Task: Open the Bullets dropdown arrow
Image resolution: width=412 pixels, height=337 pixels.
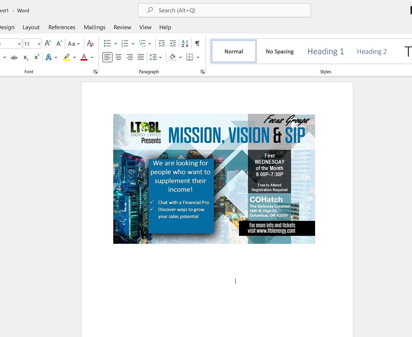Action: [115, 43]
